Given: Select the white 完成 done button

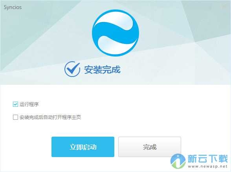Looking at the screenshot, I should coord(150,147).
